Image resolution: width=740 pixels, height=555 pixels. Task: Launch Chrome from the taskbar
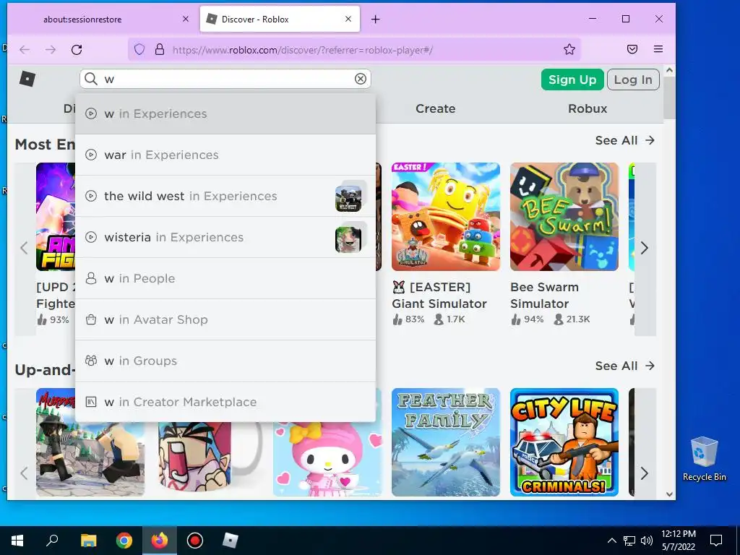(124, 541)
